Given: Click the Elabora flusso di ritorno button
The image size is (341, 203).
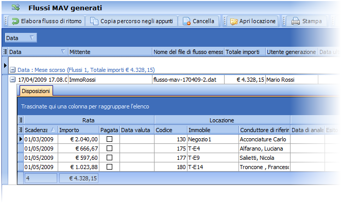Looking at the screenshot, I should (x=46, y=21).
